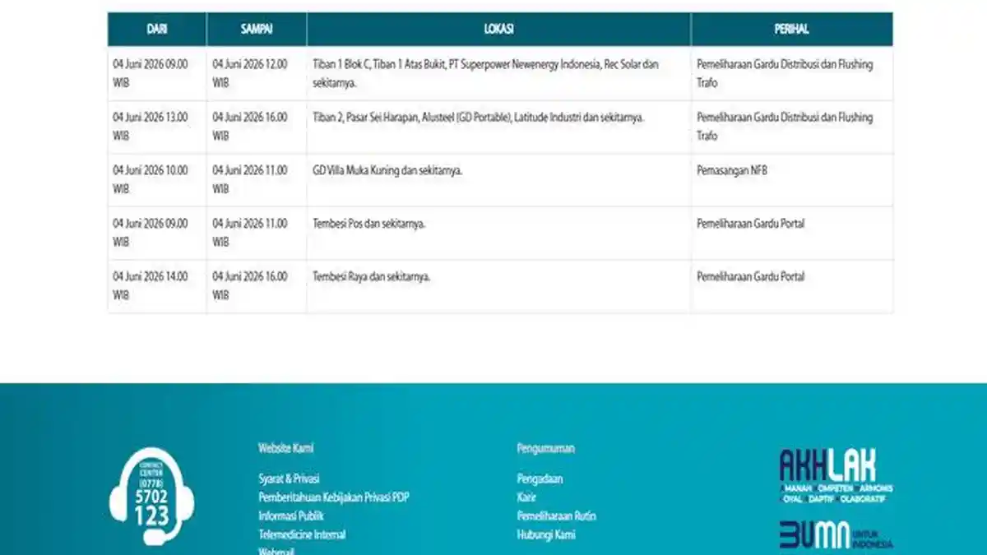Click Pemeliharaan Gardu Portal in Tembesi Pos row

(x=792, y=233)
